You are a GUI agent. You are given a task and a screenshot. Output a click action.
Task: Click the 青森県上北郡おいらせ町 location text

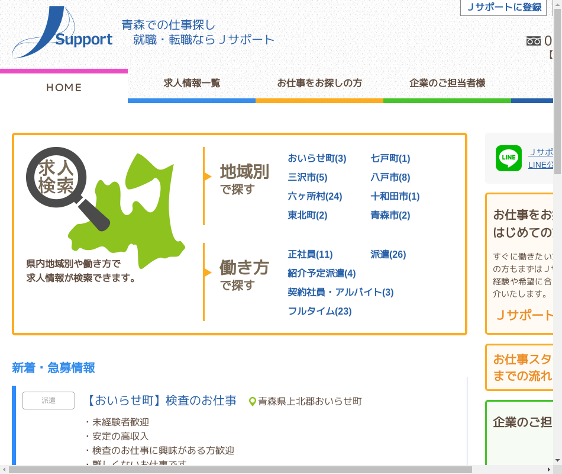point(310,402)
